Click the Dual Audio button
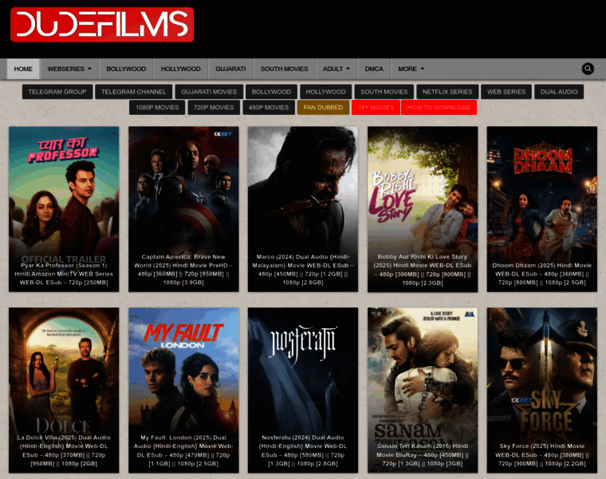606x479 pixels. (559, 92)
